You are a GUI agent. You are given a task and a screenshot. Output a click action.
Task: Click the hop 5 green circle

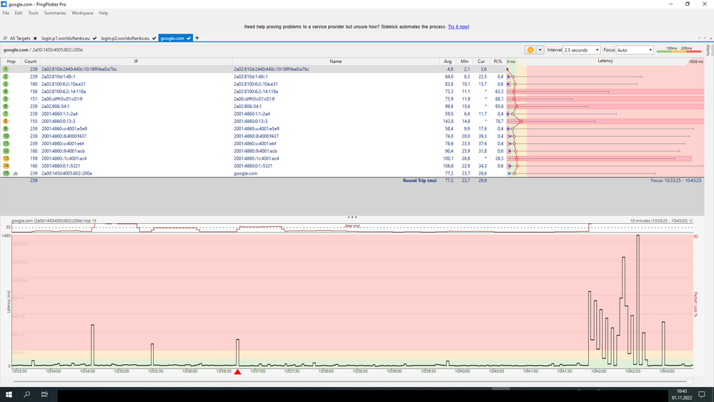[6, 99]
